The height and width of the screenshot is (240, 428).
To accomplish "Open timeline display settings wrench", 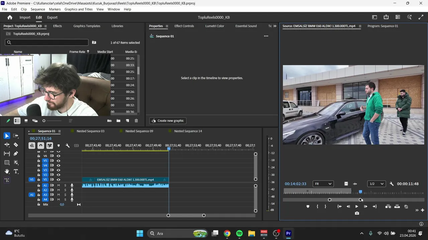I will tap(68, 146).
